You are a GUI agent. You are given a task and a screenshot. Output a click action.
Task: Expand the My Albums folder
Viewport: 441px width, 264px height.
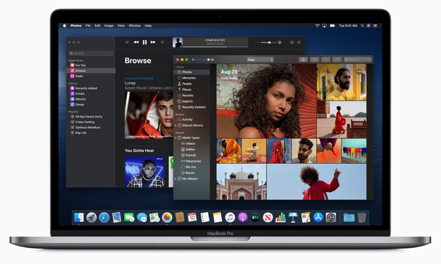coord(176,179)
